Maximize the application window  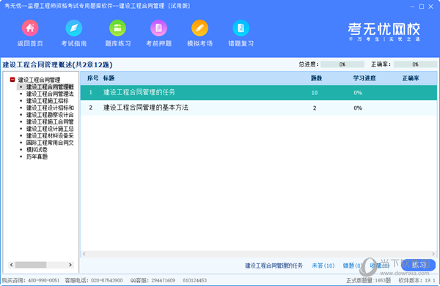tap(422, 7)
